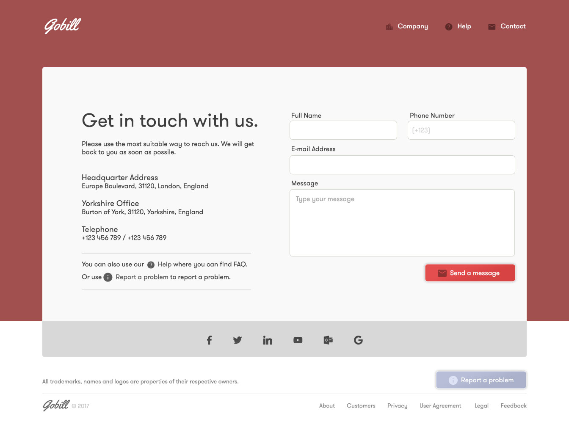The height and width of the screenshot is (430, 569).
Task: Click the 'Get in touch with us.' heading
Action: (x=170, y=121)
